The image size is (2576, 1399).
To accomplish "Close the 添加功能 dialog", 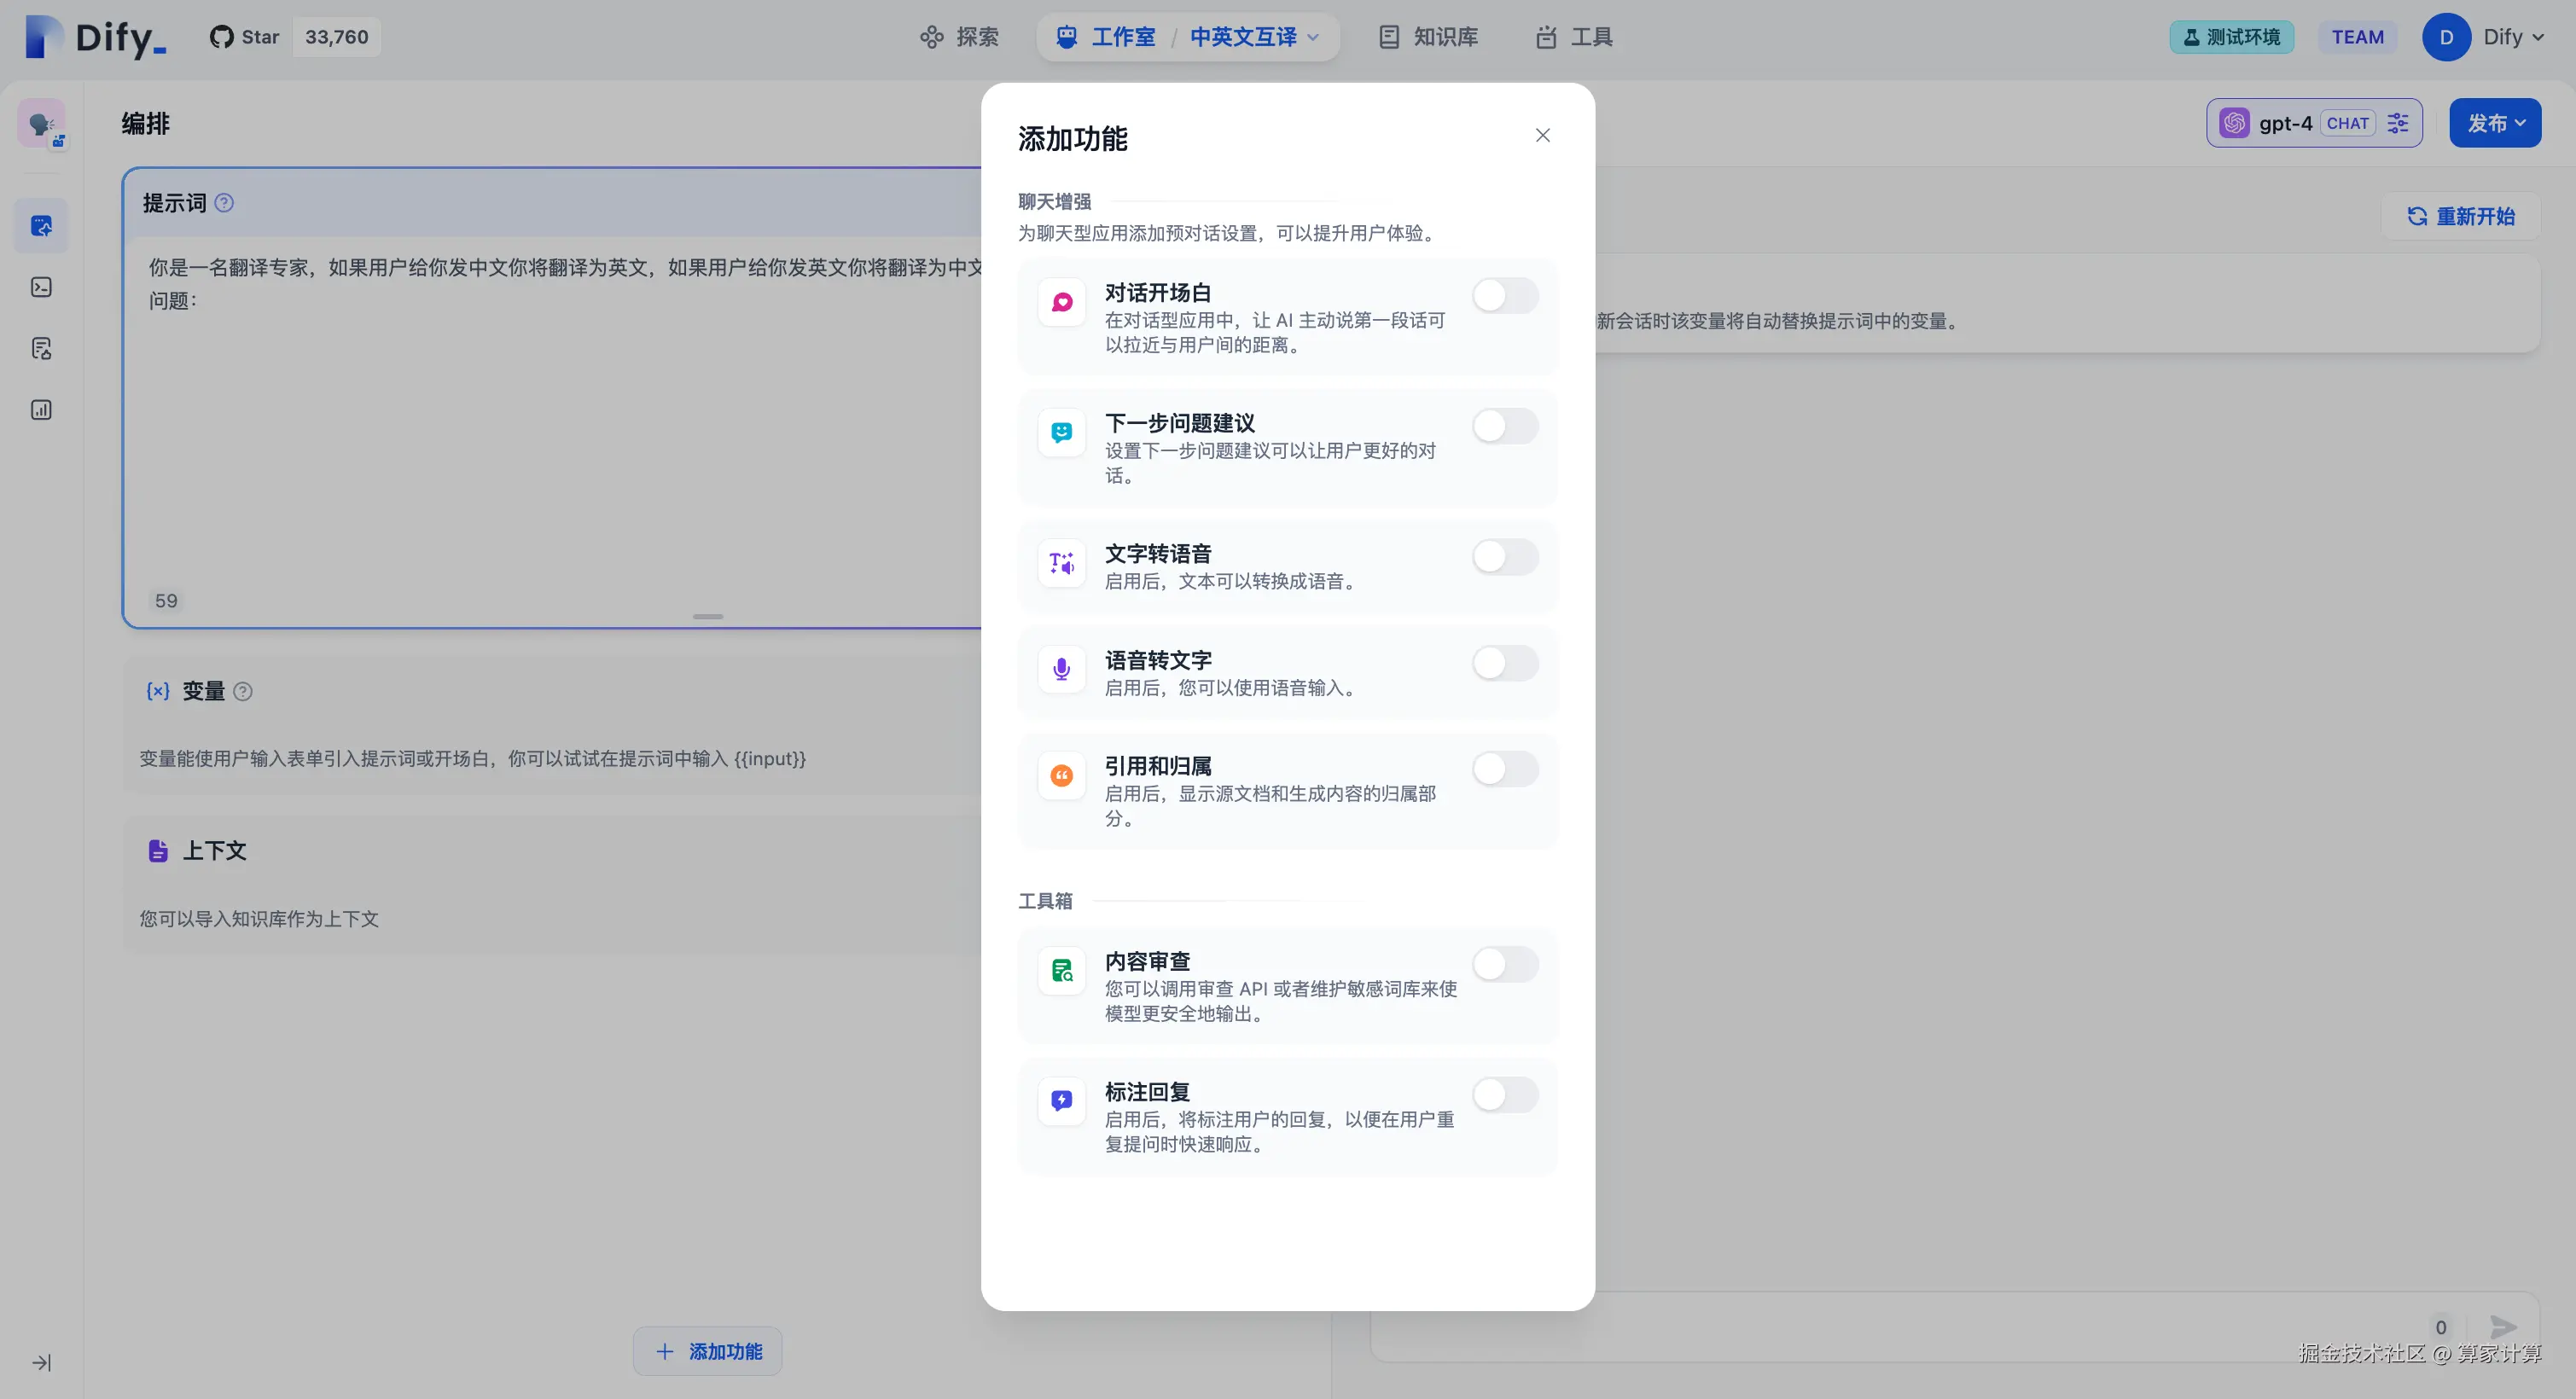I will pos(1542,135).
